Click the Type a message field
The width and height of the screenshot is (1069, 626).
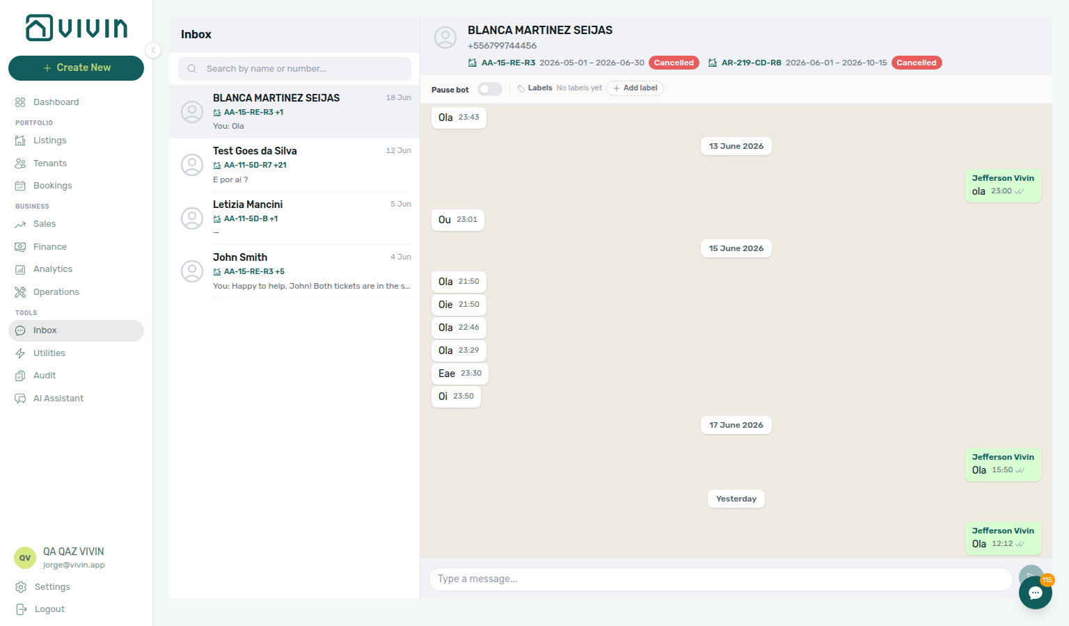point(720,579)
